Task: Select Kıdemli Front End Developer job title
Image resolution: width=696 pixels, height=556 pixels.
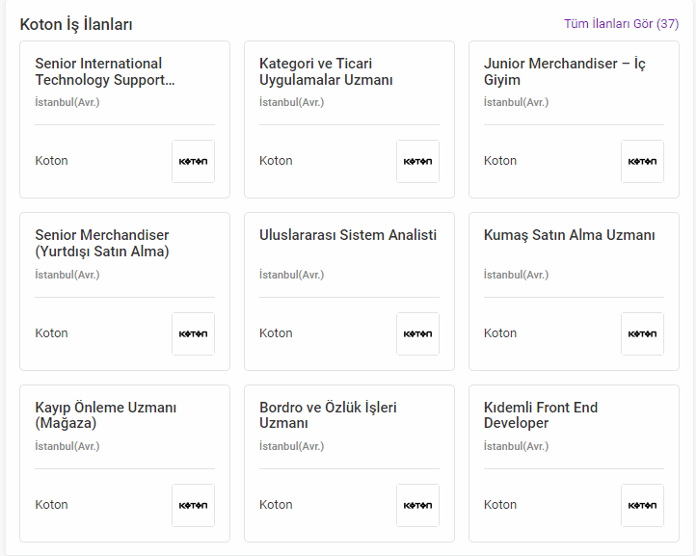Action: click(x=541, y=415)
